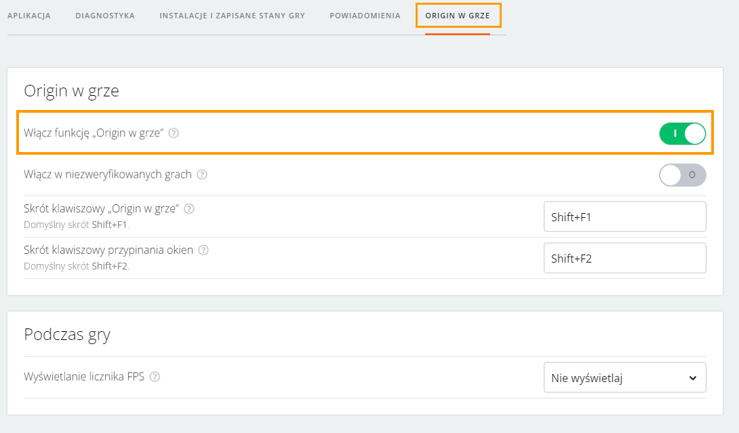Viewport: 739px width, 433px height.
Task: Click the text "Domyślny skrót Shift+F2."
Action: [x=77, y=267]
